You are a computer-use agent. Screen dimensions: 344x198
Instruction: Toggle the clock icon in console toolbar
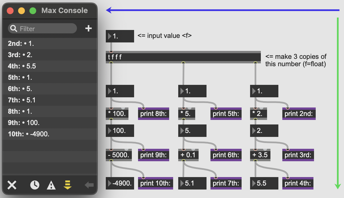[x=35, y=185]
